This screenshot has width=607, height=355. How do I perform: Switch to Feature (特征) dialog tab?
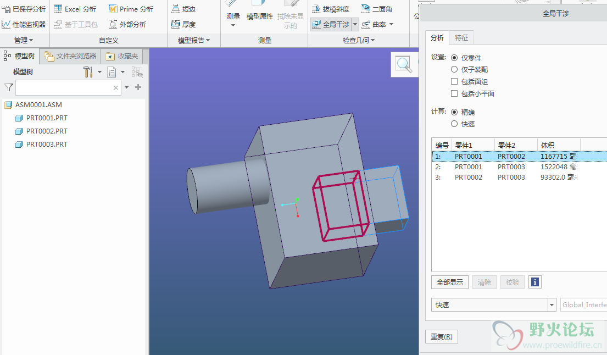[x=461, y=37]
